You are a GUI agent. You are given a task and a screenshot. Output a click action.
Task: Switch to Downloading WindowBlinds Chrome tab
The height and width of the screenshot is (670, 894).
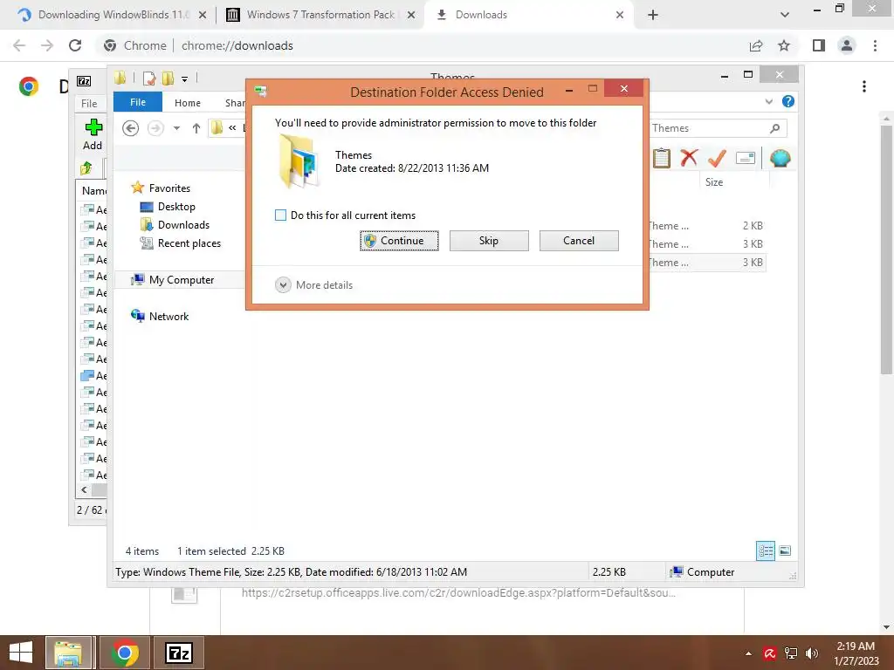point(113,15)
